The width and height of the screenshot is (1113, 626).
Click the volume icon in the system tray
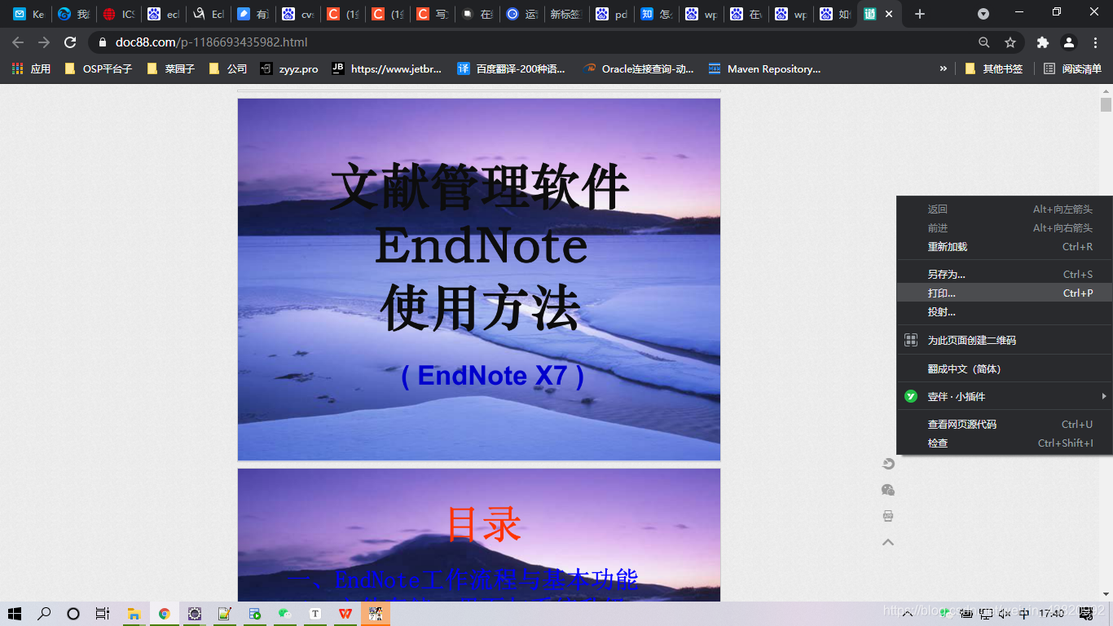1005,614
